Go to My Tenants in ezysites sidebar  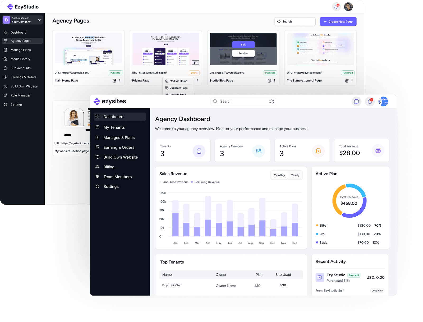pyautogui.click(x=114, y=127)
